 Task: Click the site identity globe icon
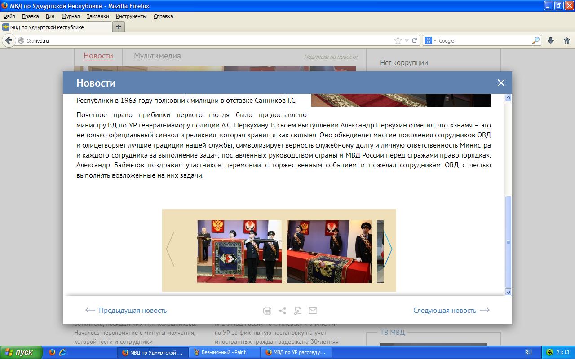(x=21, y=40)
